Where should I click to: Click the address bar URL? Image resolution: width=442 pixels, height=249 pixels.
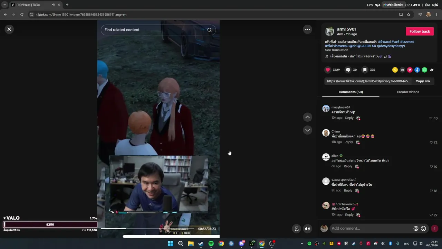point(81,15)
